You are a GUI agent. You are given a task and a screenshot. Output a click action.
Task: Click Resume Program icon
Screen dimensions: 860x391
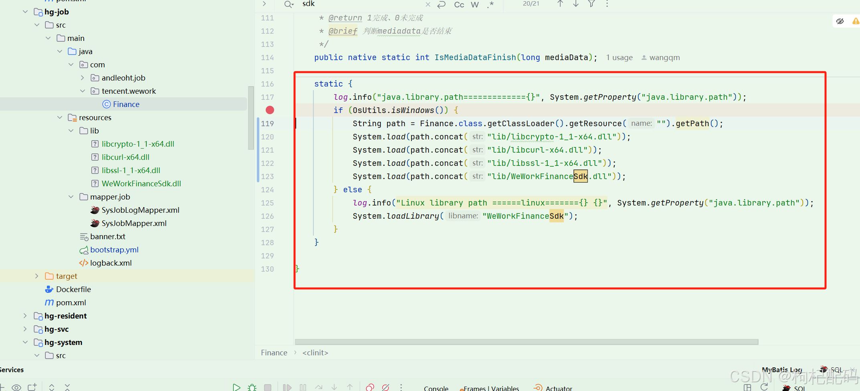tap(287, 387)
